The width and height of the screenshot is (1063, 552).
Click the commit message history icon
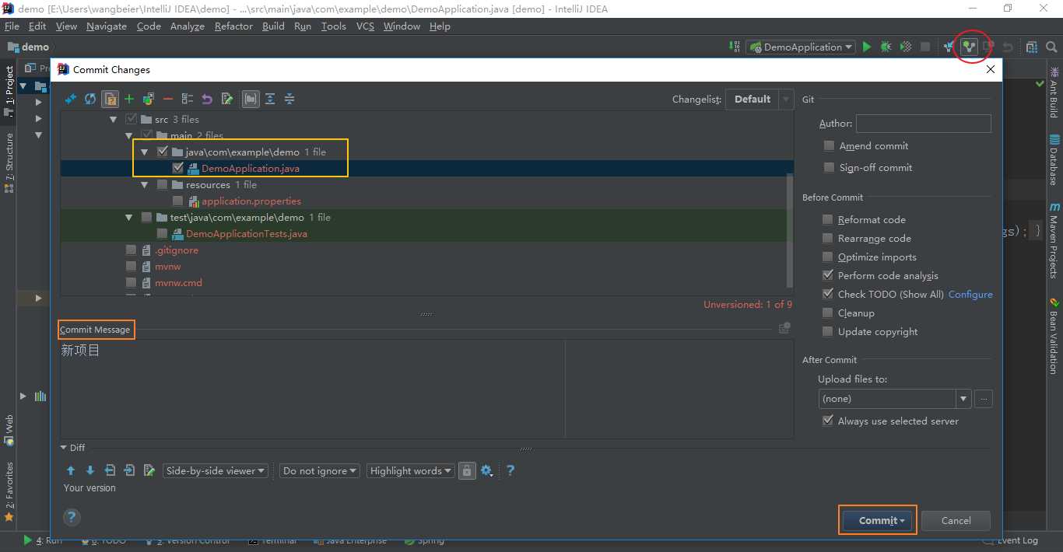[784, 328]
